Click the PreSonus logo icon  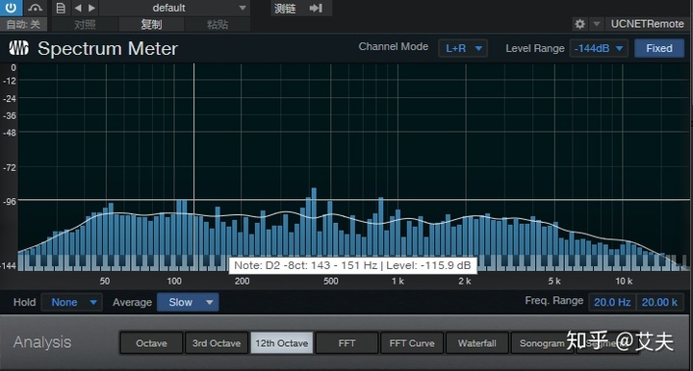pos(19,48)
